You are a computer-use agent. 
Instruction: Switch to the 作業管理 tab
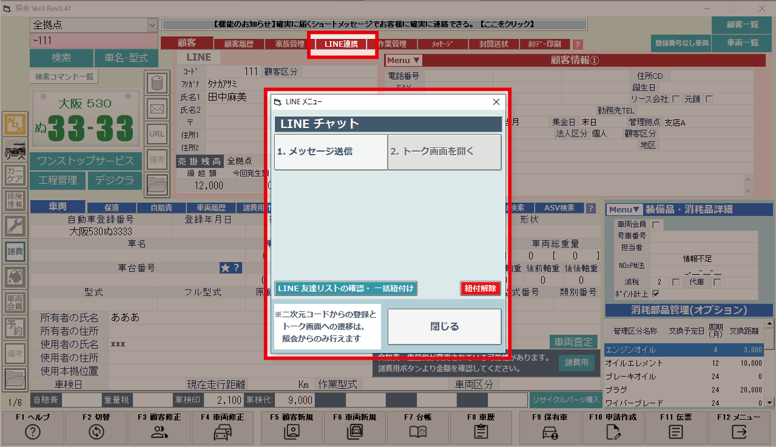(x=392, y=44)
